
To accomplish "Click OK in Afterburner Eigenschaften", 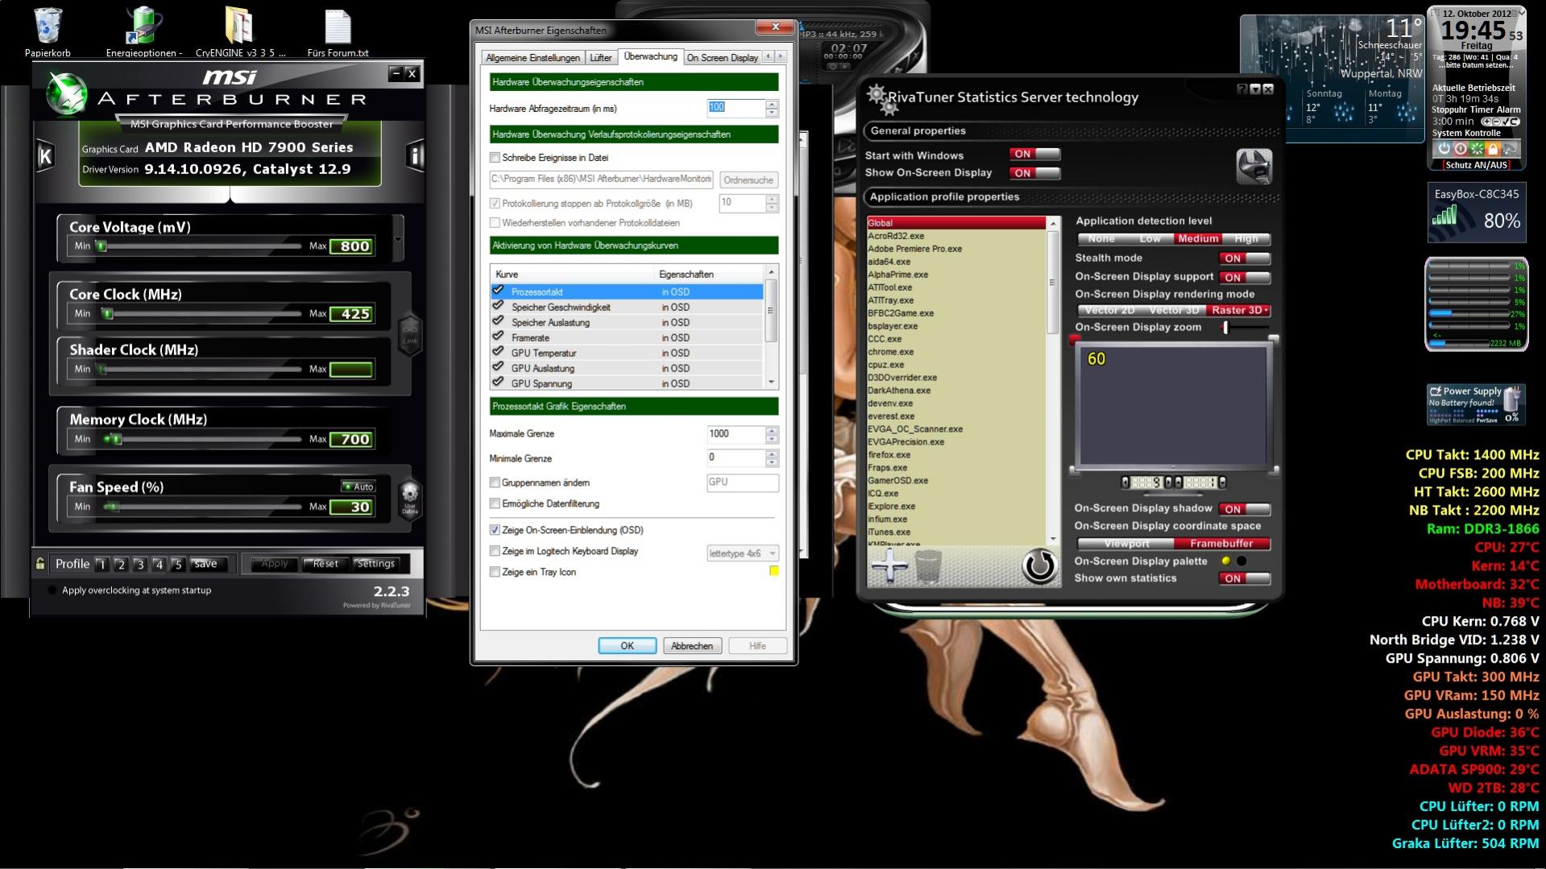I will (x=627, y=646).
